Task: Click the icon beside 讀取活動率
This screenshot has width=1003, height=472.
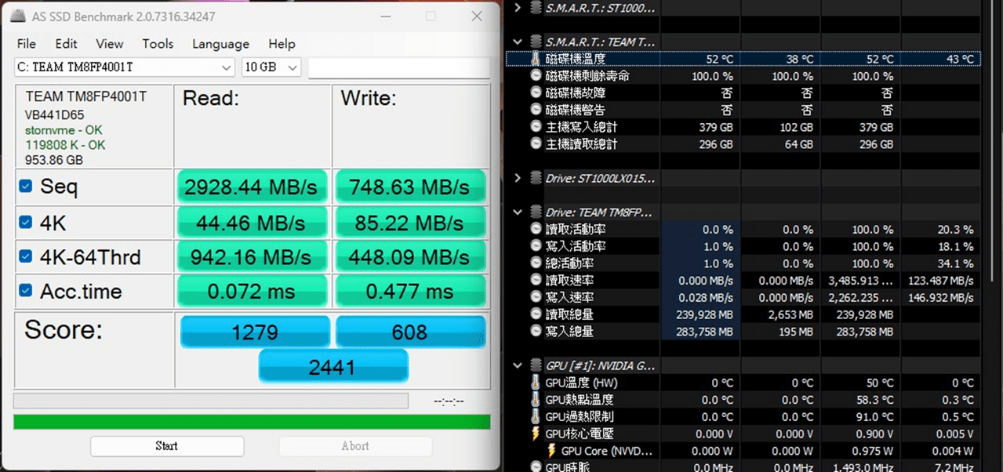Action: point(536,230)
